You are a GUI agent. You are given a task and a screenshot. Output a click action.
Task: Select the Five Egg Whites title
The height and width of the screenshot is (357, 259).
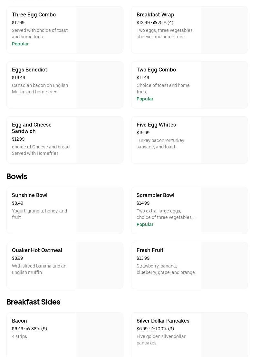pyautogui.click(x=156, y=125)
